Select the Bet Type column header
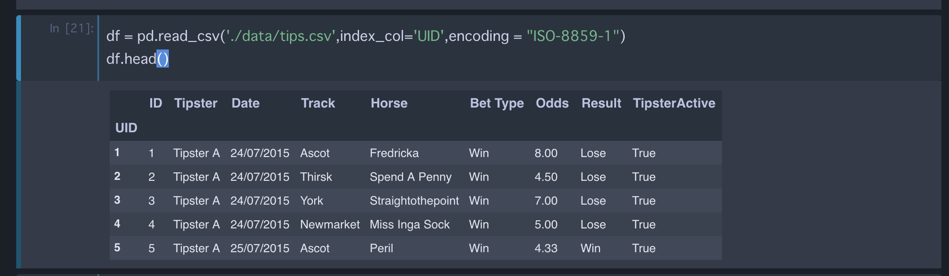949x276 pixels. pyautogui.click(x=497, y=103)
